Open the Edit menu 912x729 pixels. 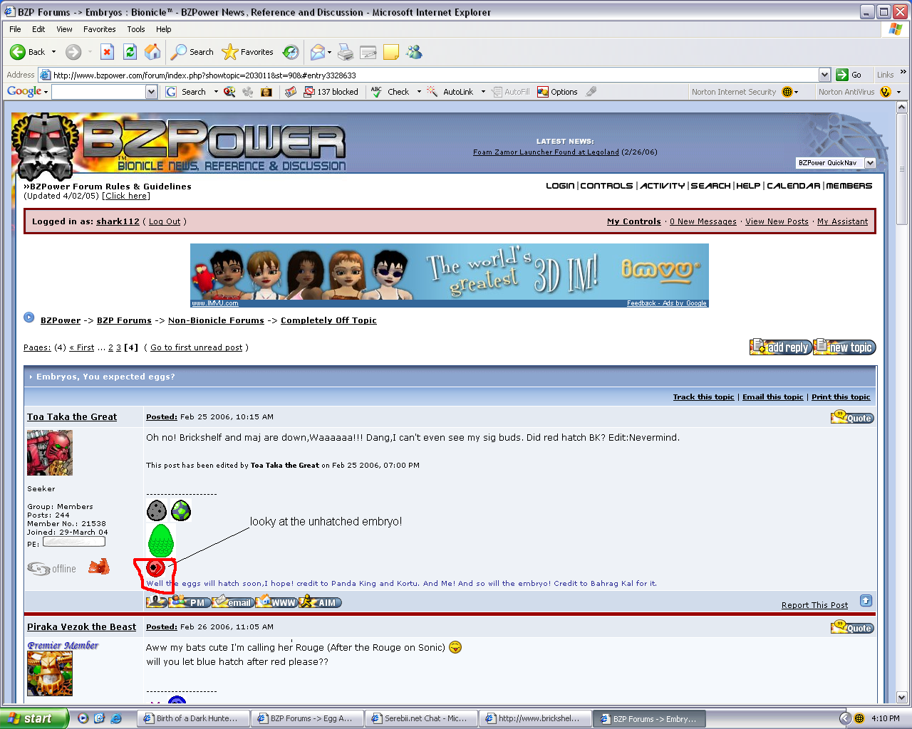(x=38, y=29)
